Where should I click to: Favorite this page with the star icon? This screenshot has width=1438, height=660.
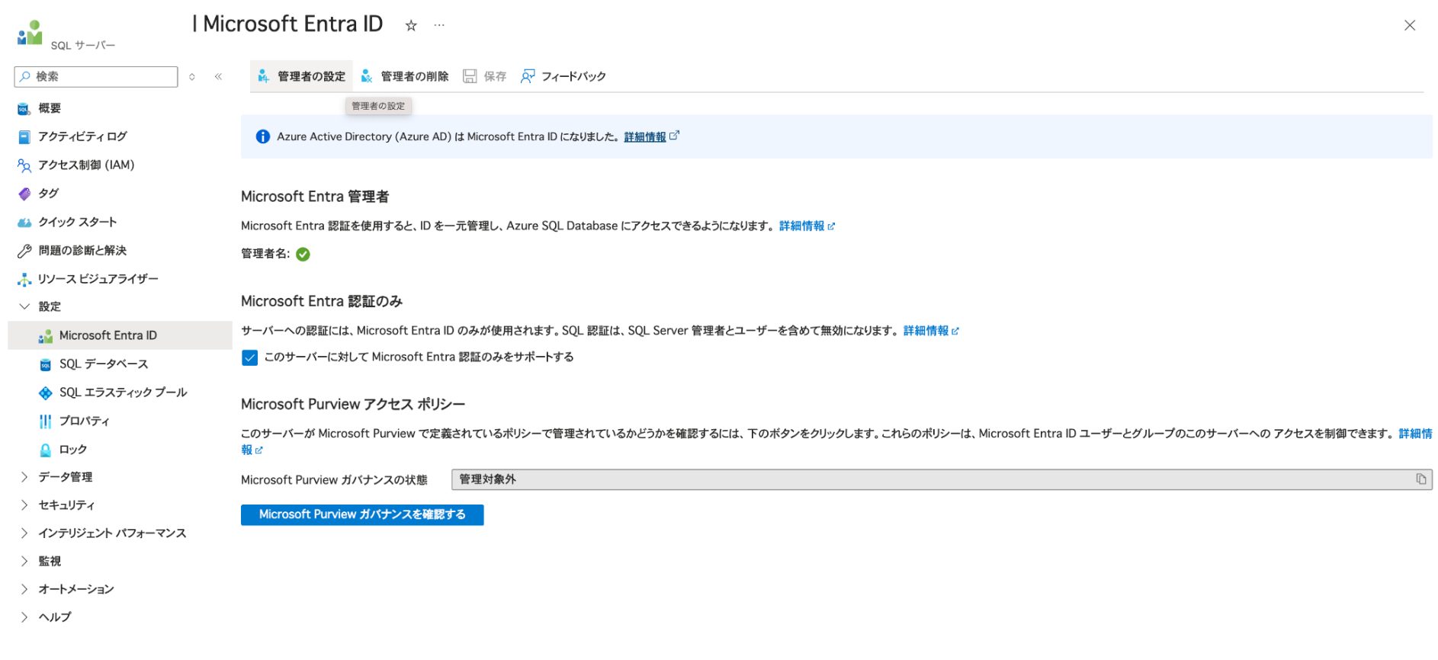[x=411, y=25]
